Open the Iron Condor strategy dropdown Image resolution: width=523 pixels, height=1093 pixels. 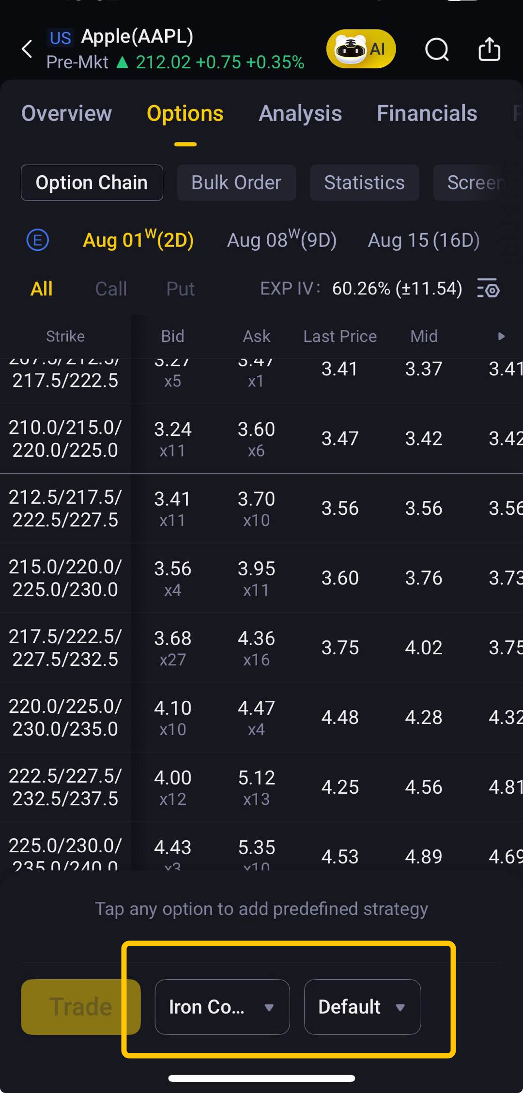(x=222, y=1007)
